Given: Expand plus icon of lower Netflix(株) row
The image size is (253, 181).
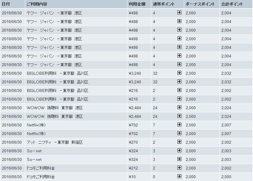Looking at the screenshot, I should point(179,133).
